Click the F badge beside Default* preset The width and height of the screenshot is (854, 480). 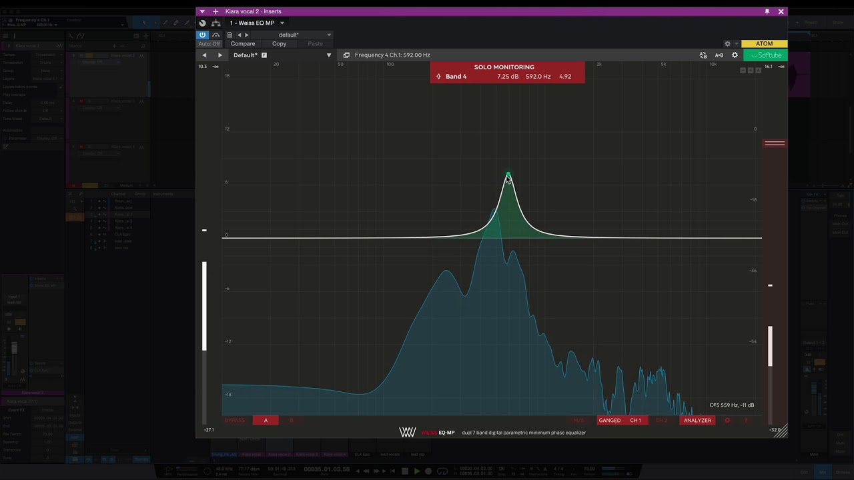pyautogui.click(x=264, y=55)
